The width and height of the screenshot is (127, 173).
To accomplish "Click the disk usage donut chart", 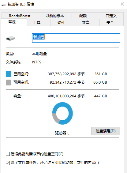I will [62, 113].
